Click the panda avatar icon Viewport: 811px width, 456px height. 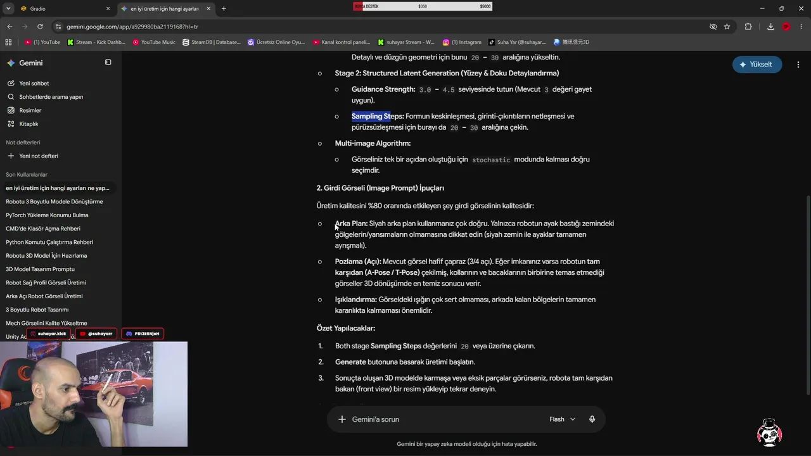(x=769, y=433)
